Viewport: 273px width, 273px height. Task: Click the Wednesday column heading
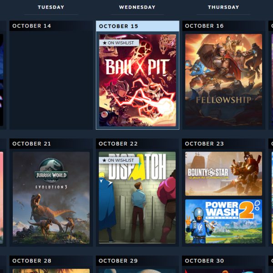[x=137, y=7]
